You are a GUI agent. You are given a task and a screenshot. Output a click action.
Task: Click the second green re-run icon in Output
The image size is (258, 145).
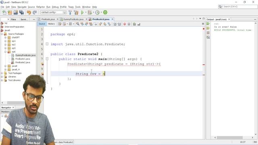pyautogui.click(x=208, y=28)
